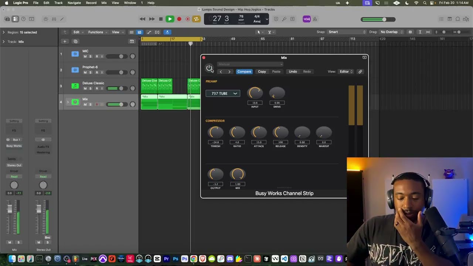This screenshot has height=266, width=473.
Task: Click the Busy Works plugin slot in inspector
Action: [14, 146]
